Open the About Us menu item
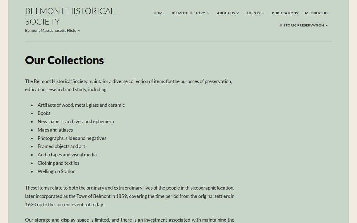Viewport: 357px width, 223px height. tap(226, 13)
